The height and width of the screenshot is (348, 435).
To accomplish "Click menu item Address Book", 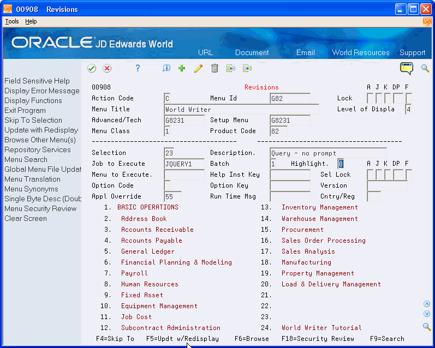I will point(144,219).
